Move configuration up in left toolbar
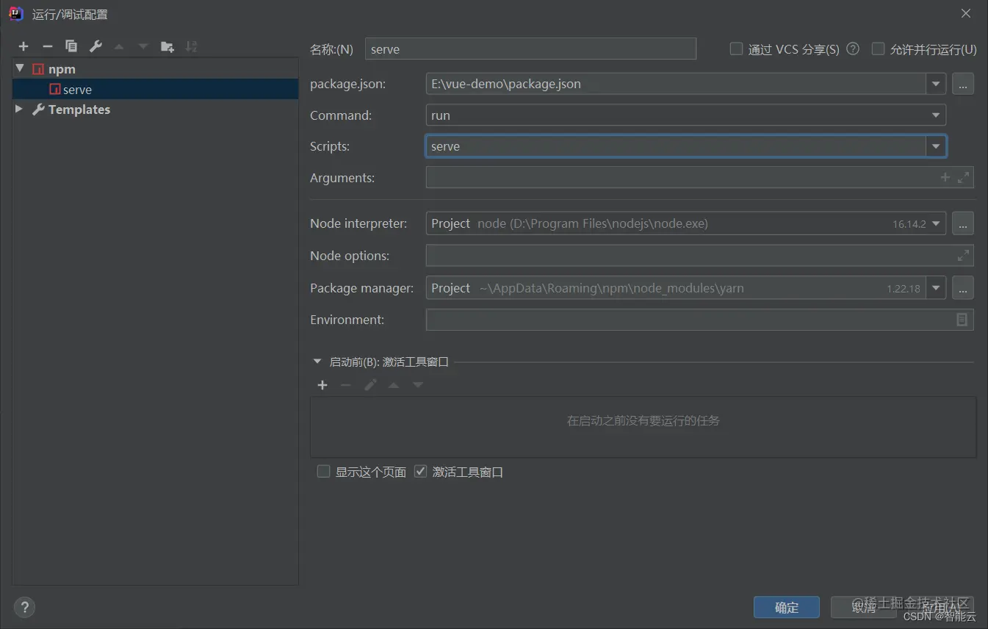 (x=119, y=46)
